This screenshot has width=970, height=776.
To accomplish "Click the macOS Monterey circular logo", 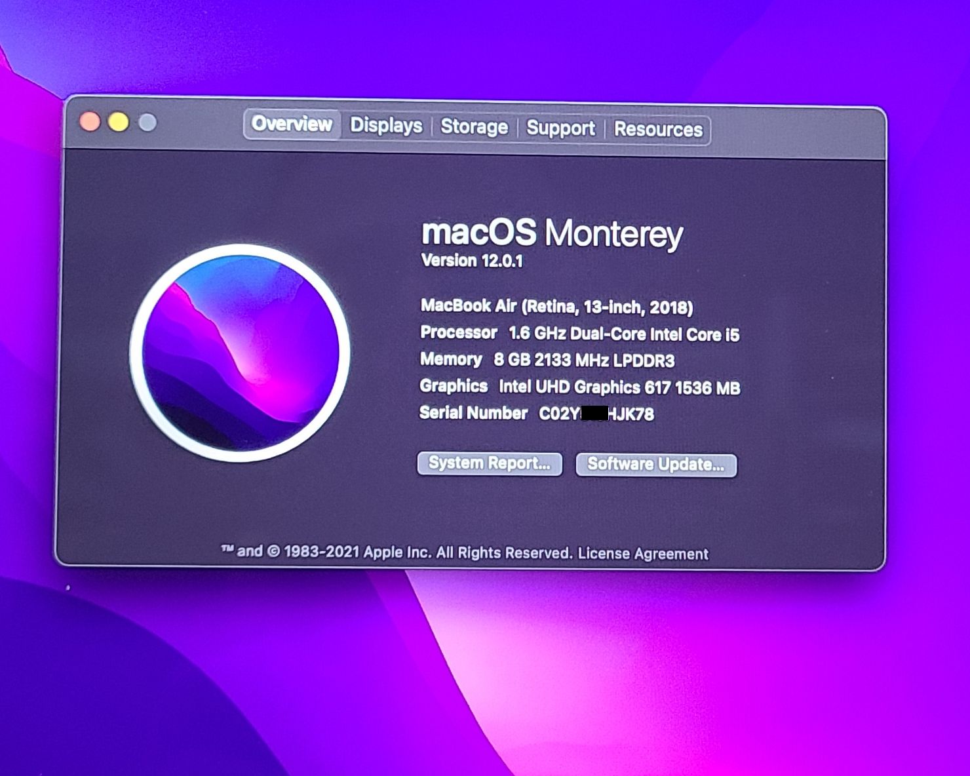I will pos(240,353).
